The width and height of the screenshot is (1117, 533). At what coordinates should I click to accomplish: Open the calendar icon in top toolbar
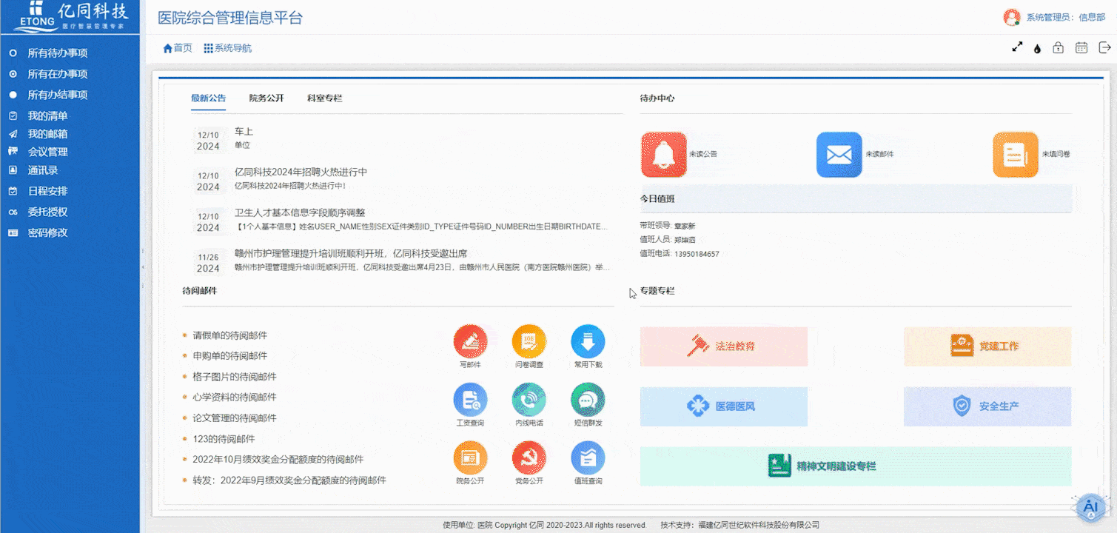coord(1081,47)
